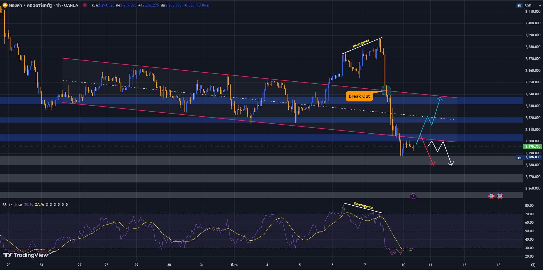
Task: Click the second US flag event icon
Action: click(500, 196)
